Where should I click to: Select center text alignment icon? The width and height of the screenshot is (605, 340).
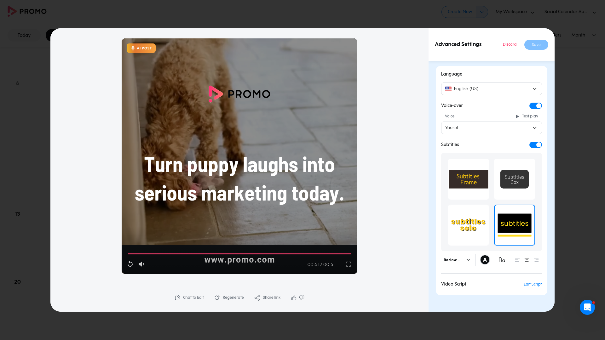[527, 260]
